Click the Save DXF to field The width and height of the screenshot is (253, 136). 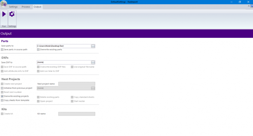point(64,62)
